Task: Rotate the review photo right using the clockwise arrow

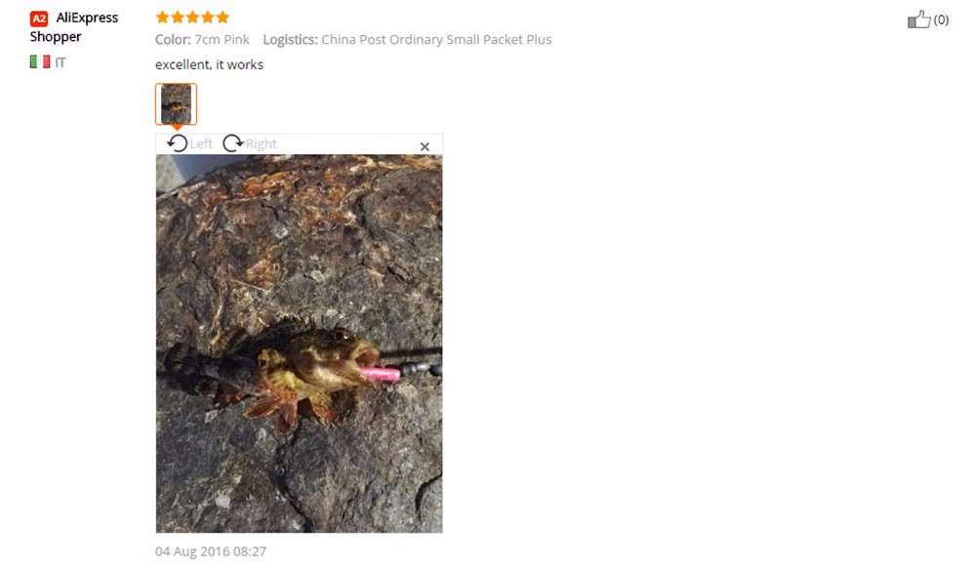Action: (x=233, y=143)
